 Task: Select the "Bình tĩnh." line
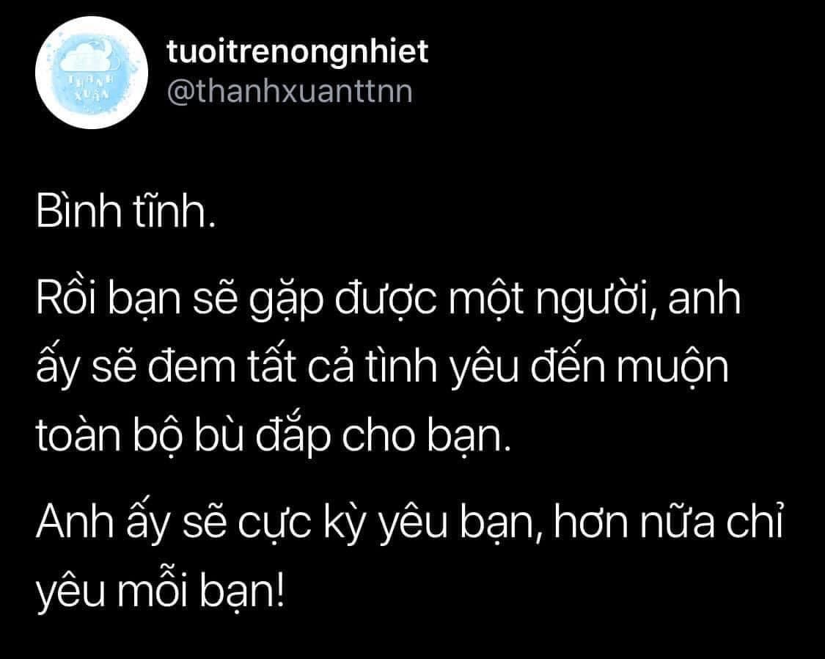(125, 211)
